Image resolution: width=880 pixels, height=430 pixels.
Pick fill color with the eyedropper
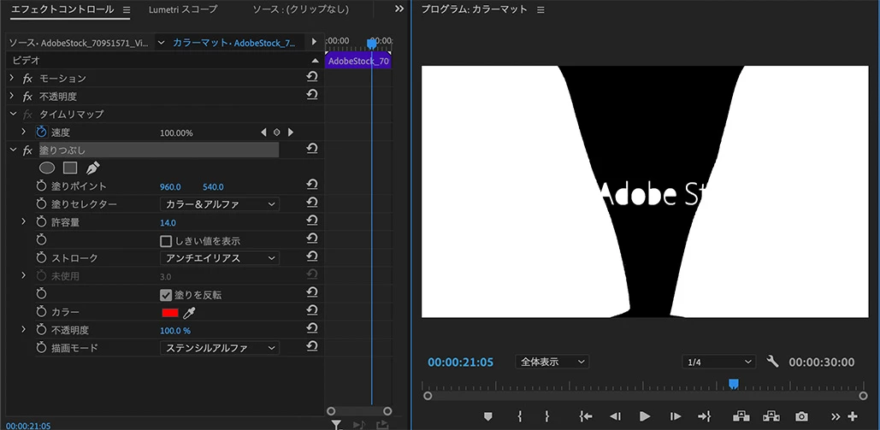[188, 313]
